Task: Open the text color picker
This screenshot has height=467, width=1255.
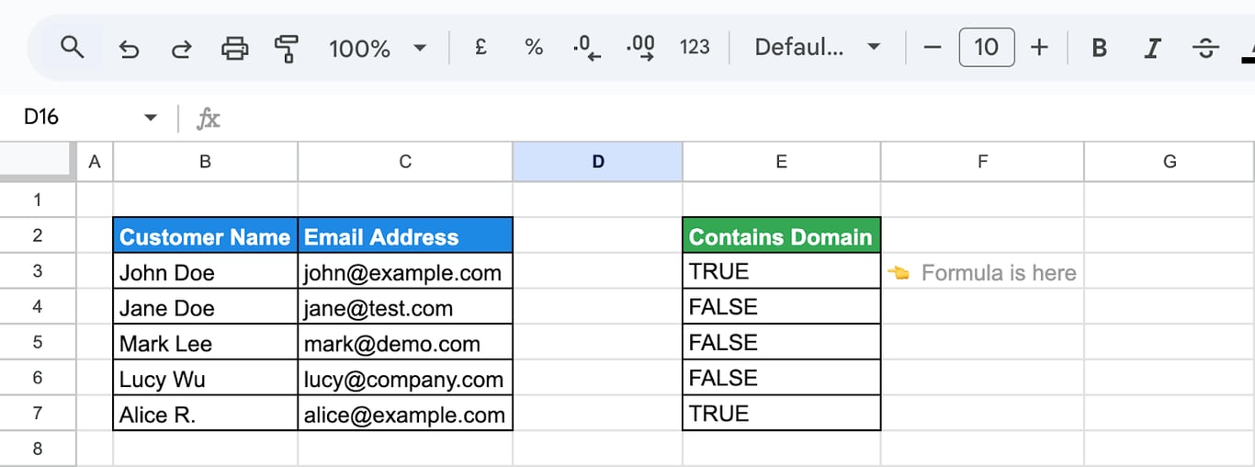Action: 1248,48
